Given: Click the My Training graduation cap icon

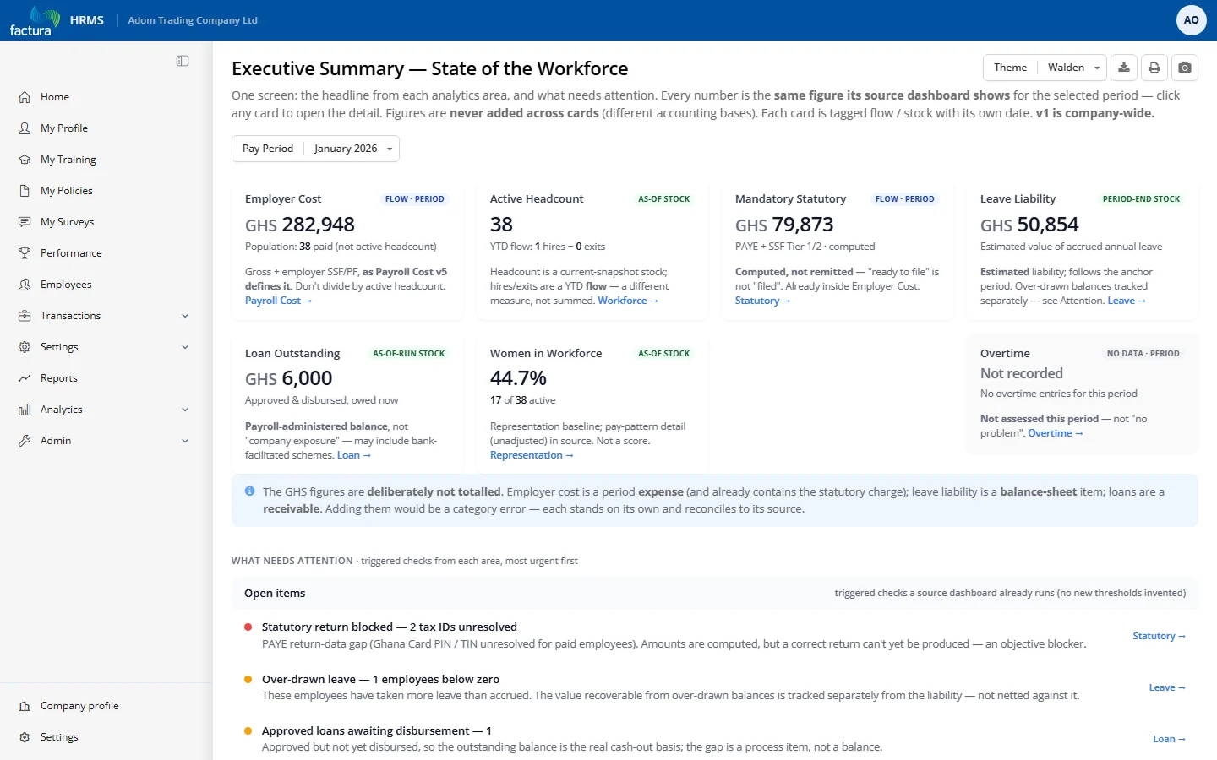Looking at the screenshot, I should coord(25,160).
